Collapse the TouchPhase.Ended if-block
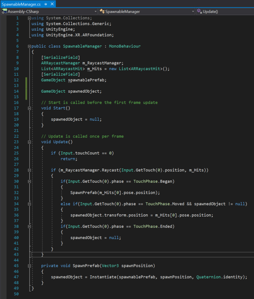 pos(29,226)
